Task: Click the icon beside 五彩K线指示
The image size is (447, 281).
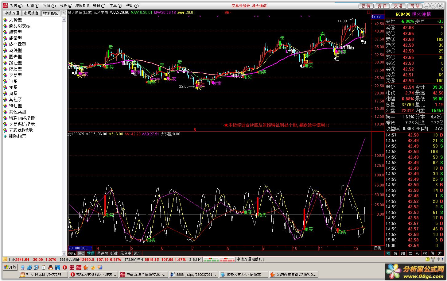Action: [x=5, y=130]
